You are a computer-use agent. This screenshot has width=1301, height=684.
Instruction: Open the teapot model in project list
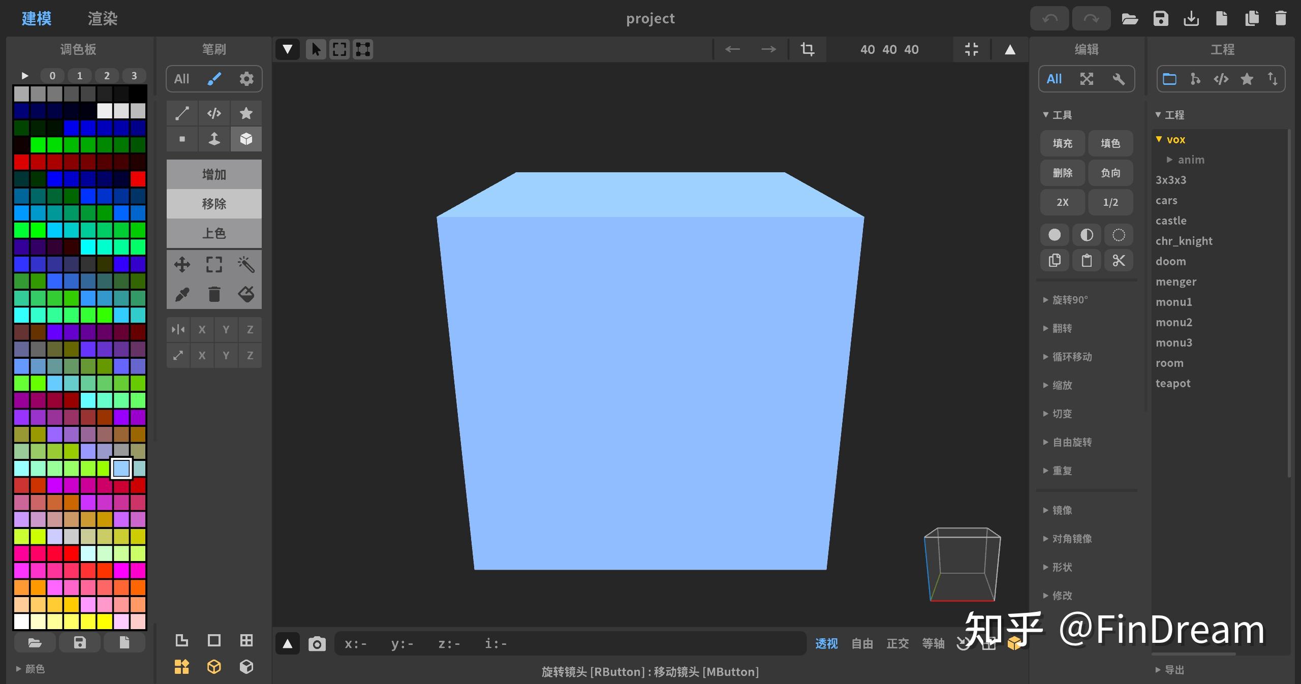click(x=1173, y=383)
